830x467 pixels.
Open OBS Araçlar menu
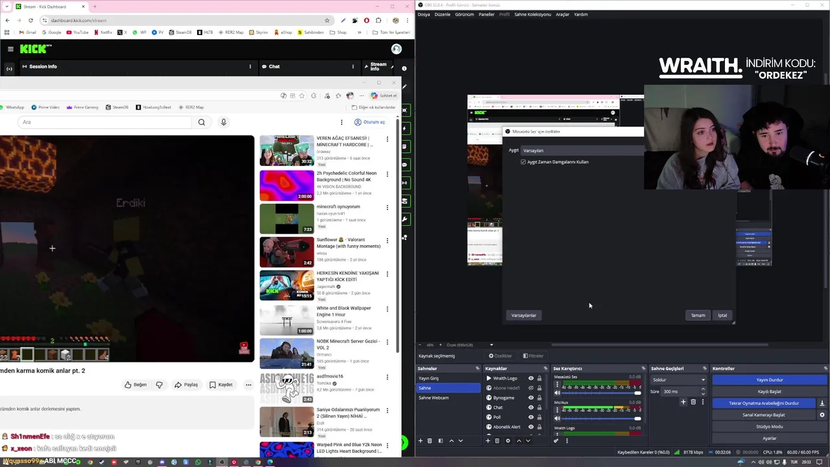click(x=562, y=14)
